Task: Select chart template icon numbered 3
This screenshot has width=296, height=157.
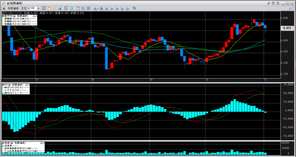Action: click(x=117, y=8)
